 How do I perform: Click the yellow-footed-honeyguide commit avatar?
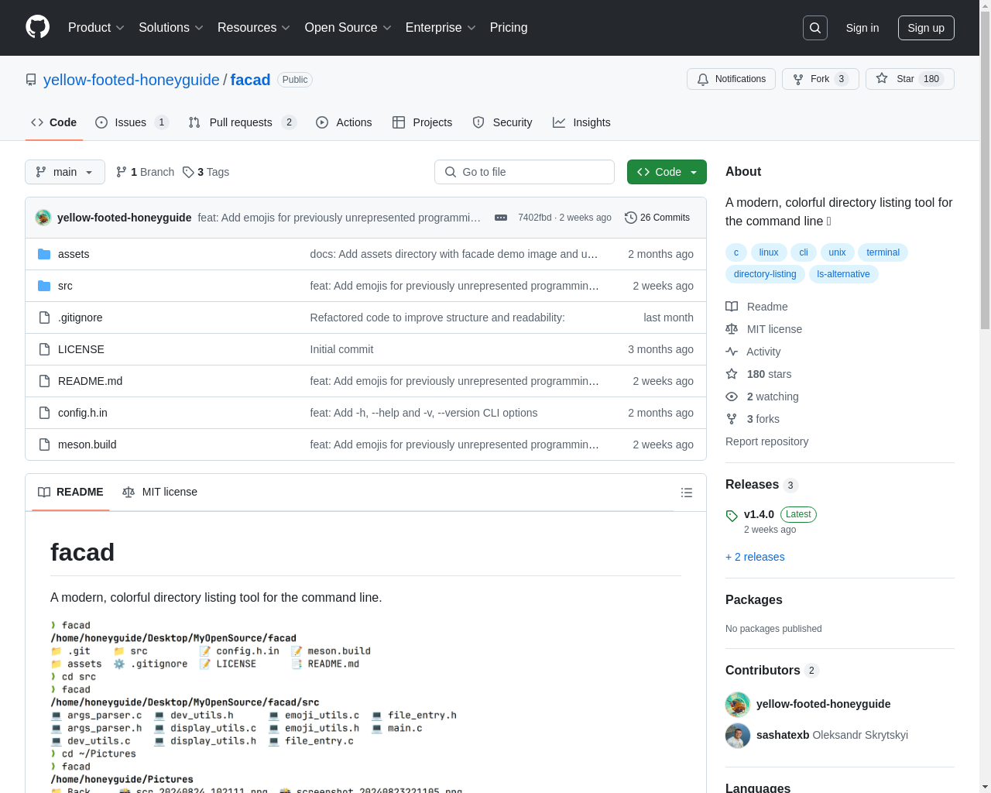(x=43, y=218)
